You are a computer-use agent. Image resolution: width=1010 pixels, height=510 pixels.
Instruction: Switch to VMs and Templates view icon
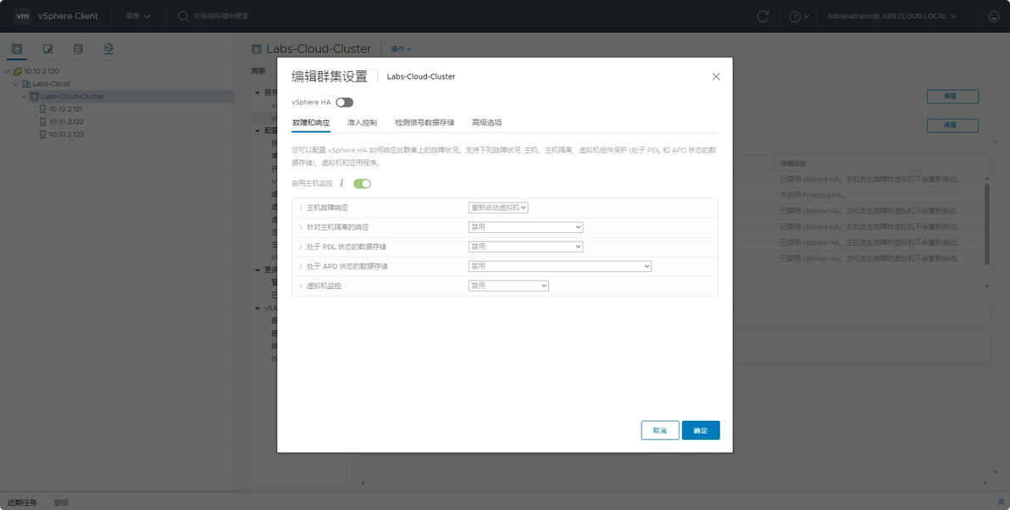(x=47, y=48)
